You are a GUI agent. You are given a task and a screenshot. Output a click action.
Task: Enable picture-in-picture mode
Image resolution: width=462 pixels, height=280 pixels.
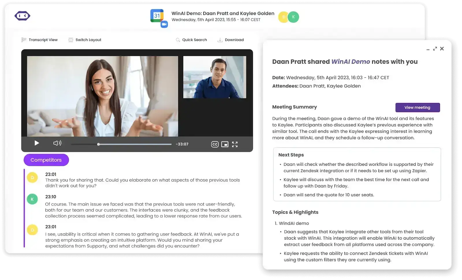coord(225,144)
